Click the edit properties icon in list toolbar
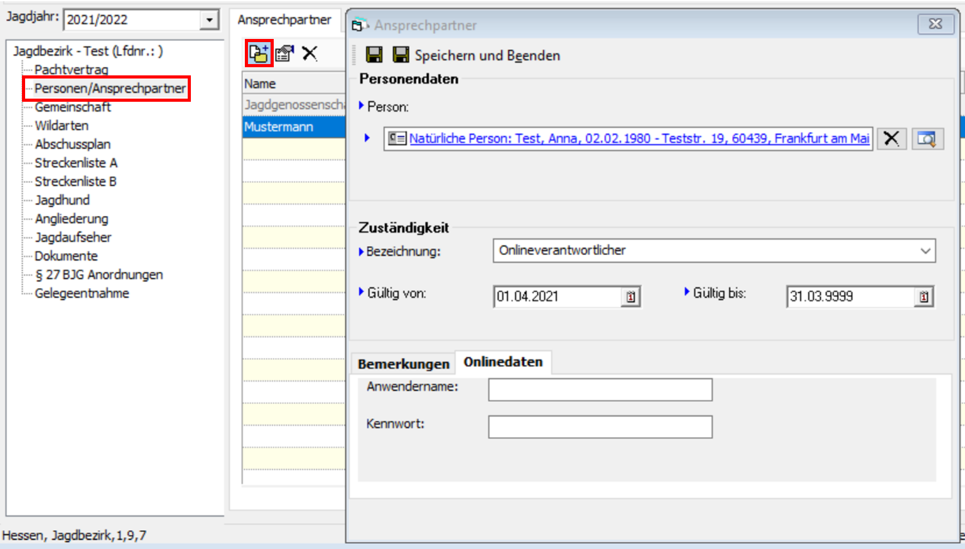Screen dimensions: 965x549 point(284,54)
